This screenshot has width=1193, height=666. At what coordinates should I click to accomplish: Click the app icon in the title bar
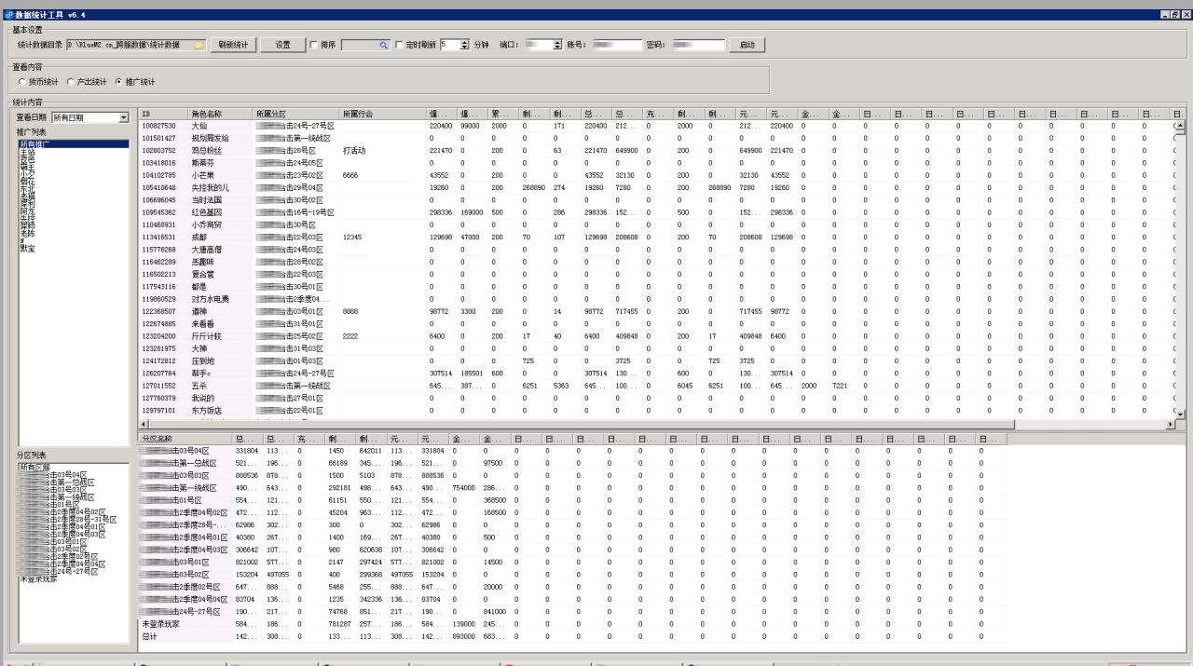pos(8,15)
